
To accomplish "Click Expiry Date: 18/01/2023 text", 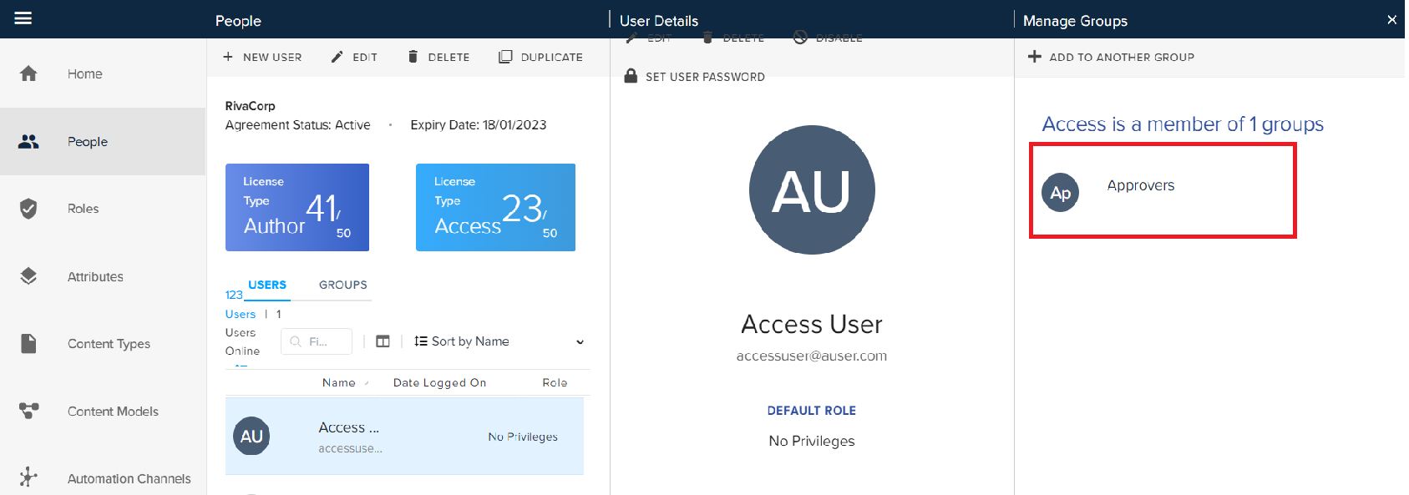I will point(479,125).
